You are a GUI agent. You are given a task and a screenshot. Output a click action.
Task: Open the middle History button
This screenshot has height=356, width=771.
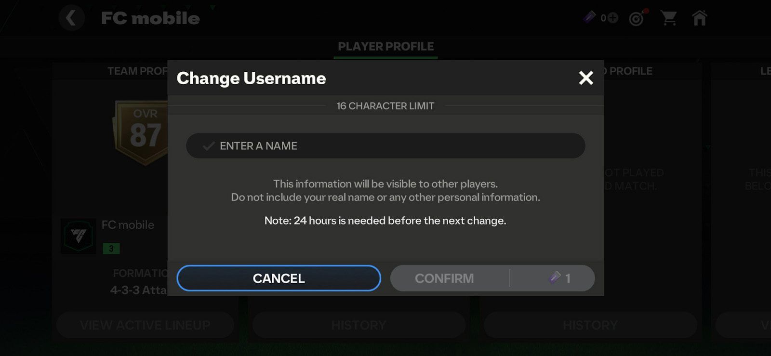coord(359,325)
